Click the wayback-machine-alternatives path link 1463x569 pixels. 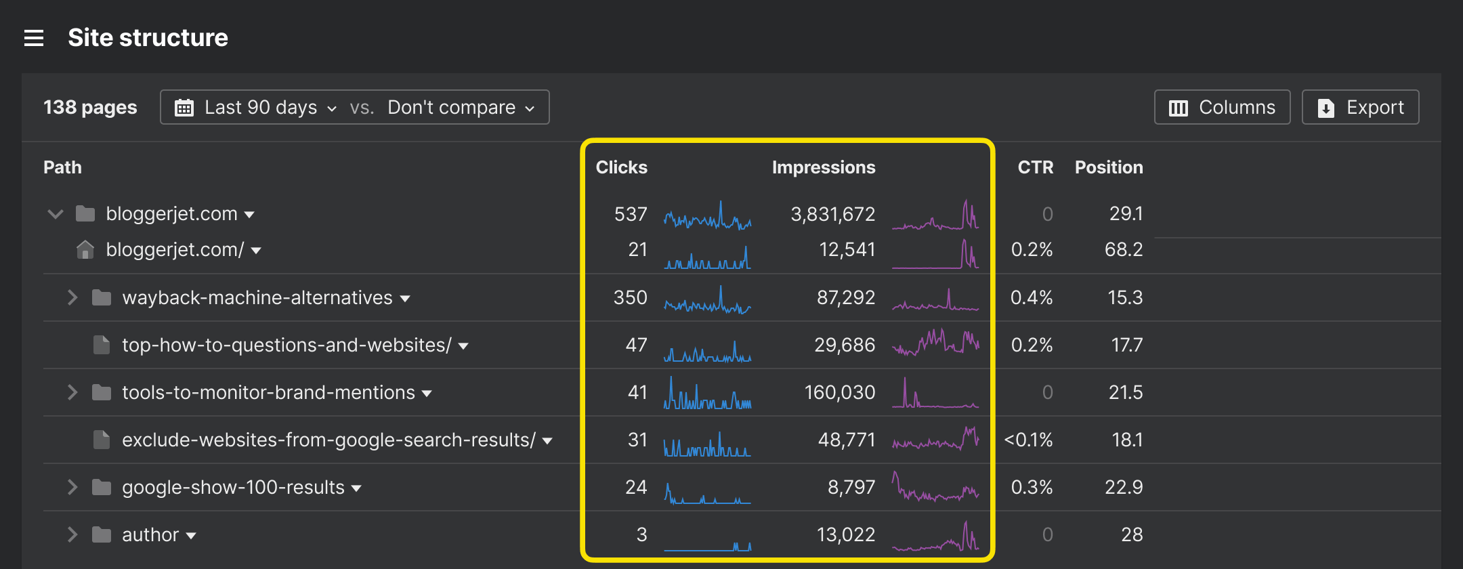click(x=257, y=297)
